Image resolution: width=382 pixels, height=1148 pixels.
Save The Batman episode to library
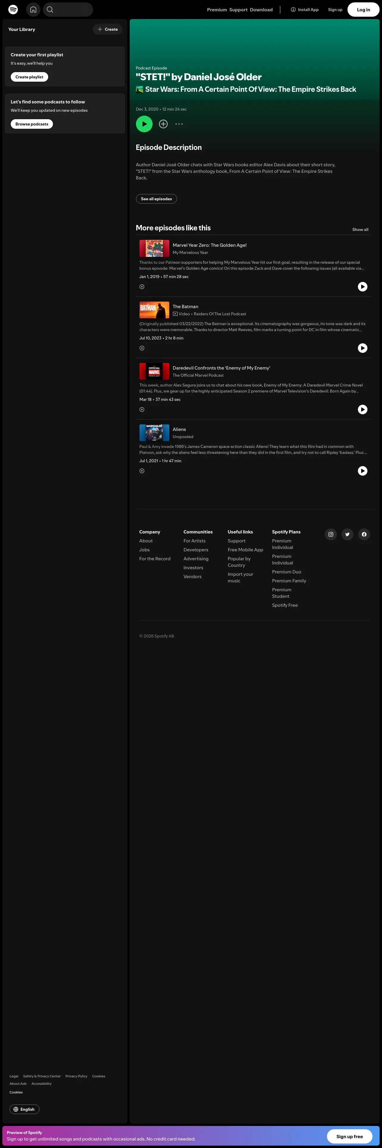(142, 348)
